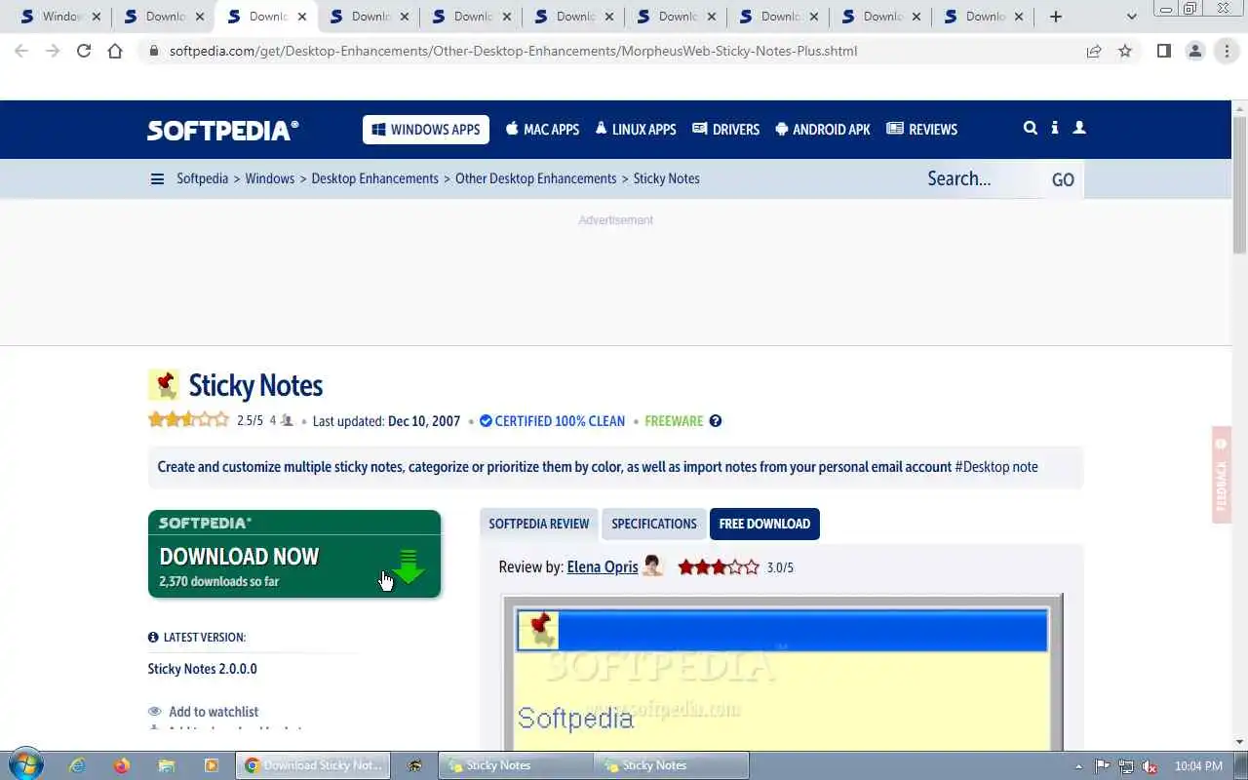Go back with the browser back arrow

[21, 51]
